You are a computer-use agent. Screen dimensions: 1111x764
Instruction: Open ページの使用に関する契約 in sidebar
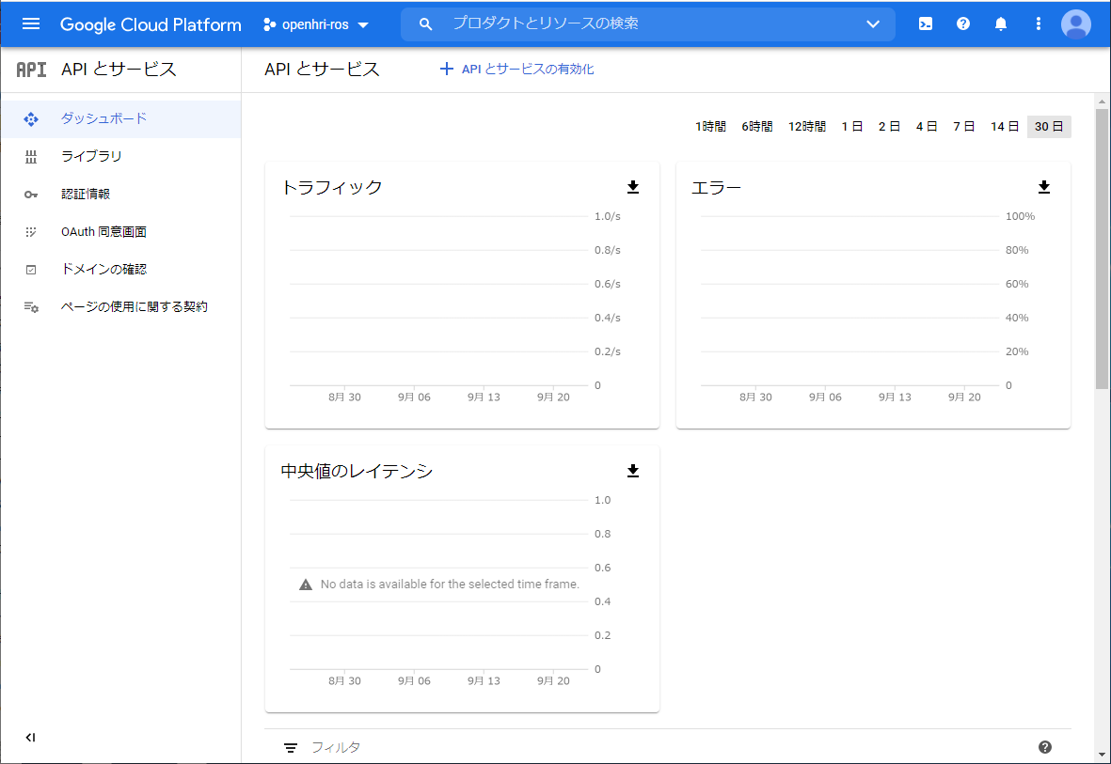[120, 306]
